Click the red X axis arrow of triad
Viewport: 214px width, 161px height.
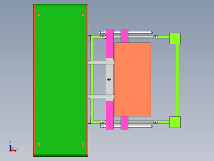(x=13, y=151)
